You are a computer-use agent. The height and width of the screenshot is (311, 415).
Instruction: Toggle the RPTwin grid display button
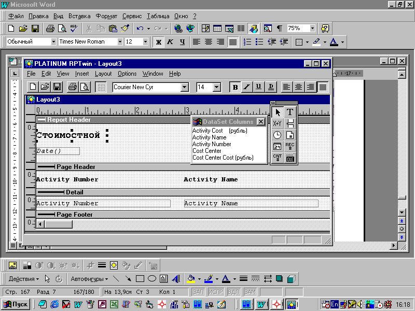click(101, 87)
